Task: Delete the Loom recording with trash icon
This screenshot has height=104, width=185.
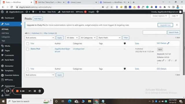Action: tap(40, 91)
